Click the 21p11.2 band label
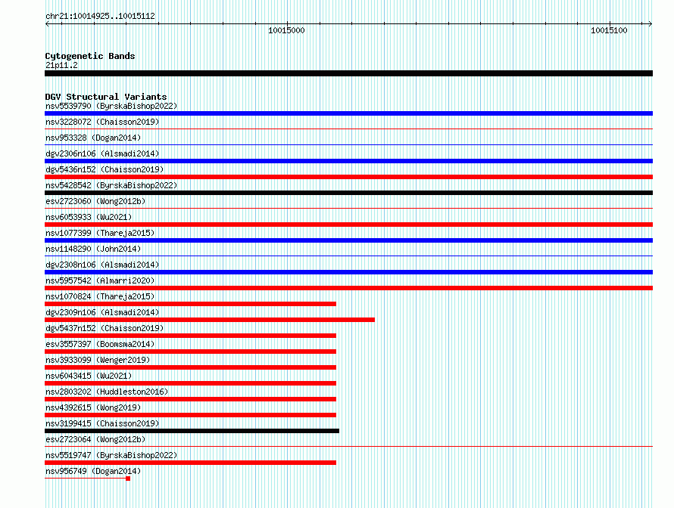The image size is (674, 508). pos(61,65)
